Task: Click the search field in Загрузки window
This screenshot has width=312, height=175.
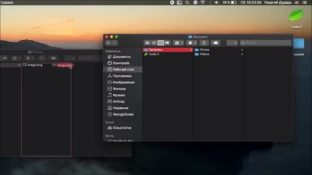Action: (x=265, y=43)
